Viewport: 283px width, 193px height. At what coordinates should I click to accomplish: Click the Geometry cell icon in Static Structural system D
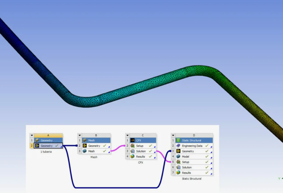[x=178, y=151]
